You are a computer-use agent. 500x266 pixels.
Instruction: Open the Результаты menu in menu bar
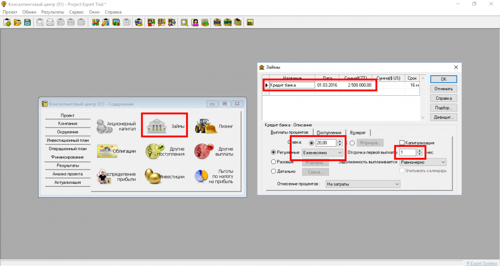point(53,12)
